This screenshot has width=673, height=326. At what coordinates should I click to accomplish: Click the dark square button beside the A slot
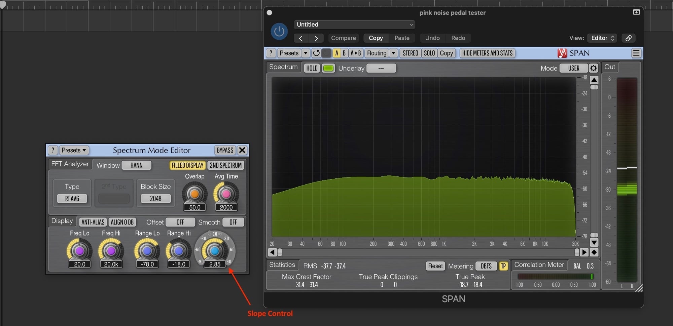(x=326, y=53)
